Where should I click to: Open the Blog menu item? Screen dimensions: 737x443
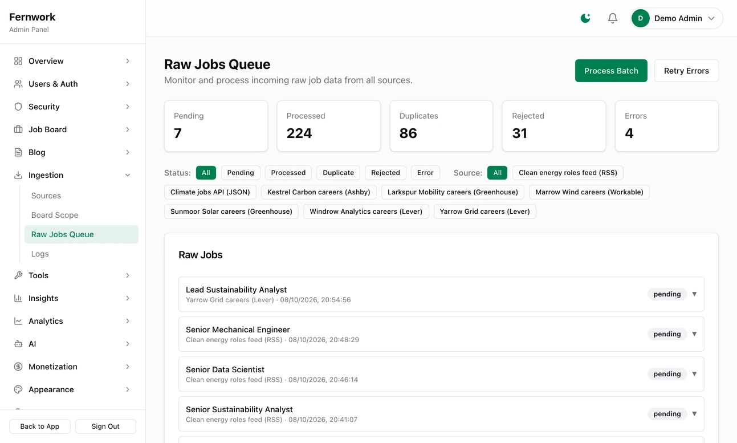pyautogui.click(x=72, y=152)
